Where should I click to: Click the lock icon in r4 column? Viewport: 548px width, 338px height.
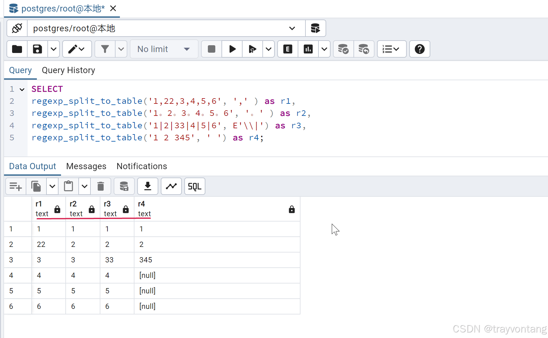point(292,209)
